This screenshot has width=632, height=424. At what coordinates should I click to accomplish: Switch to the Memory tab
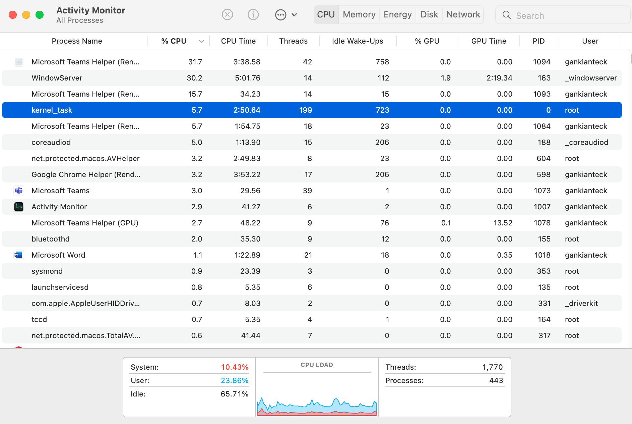pyautogui.click(x=359, y=14)
